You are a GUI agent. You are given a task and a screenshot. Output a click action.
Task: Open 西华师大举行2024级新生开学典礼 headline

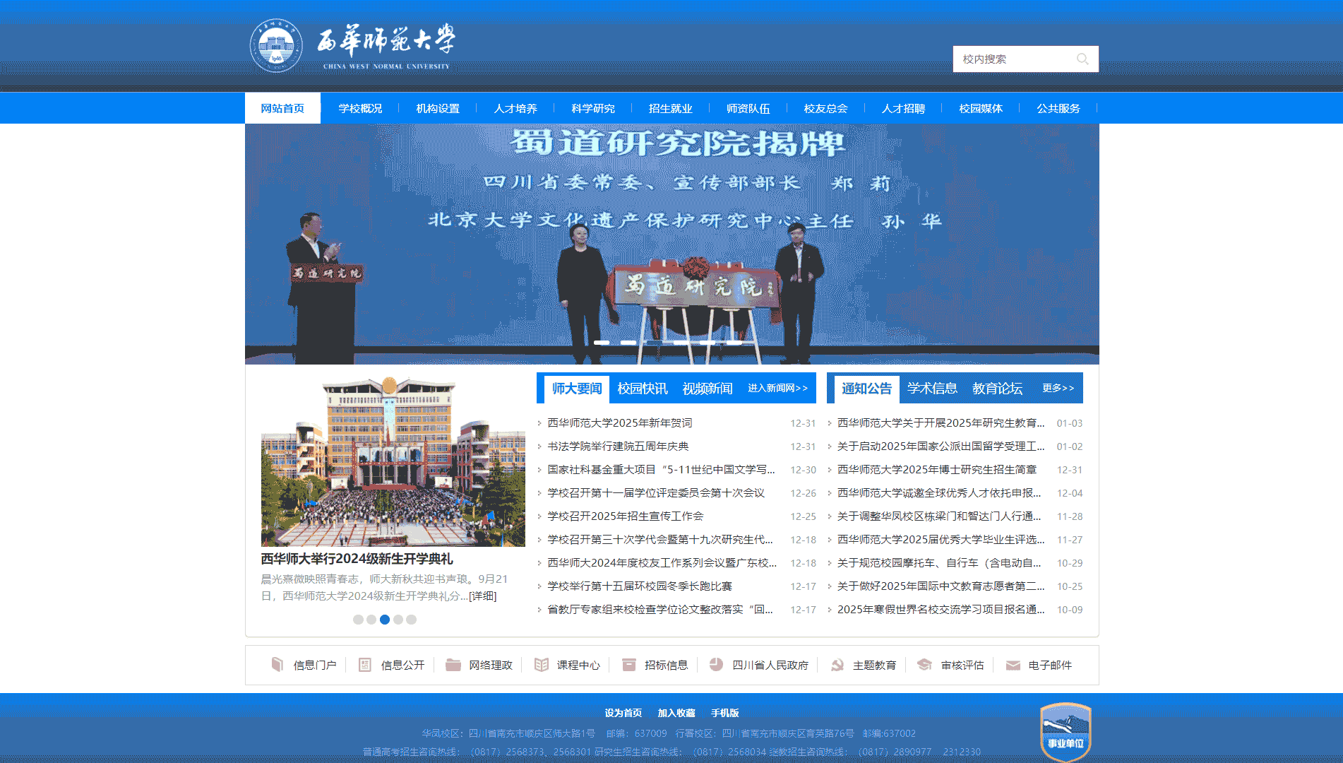(357, 559)
